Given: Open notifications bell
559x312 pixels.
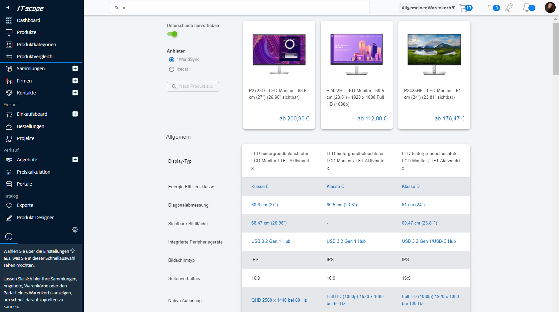Looking at the screenshot, I should [528, 8].
